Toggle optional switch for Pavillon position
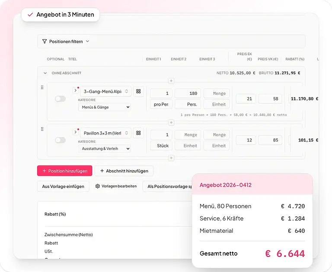Image resolution: width=332 pixels, height=272 pixels. [x=61, y=140]
